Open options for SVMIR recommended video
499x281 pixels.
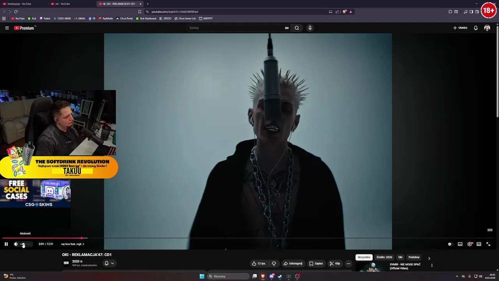pos(432,265)
